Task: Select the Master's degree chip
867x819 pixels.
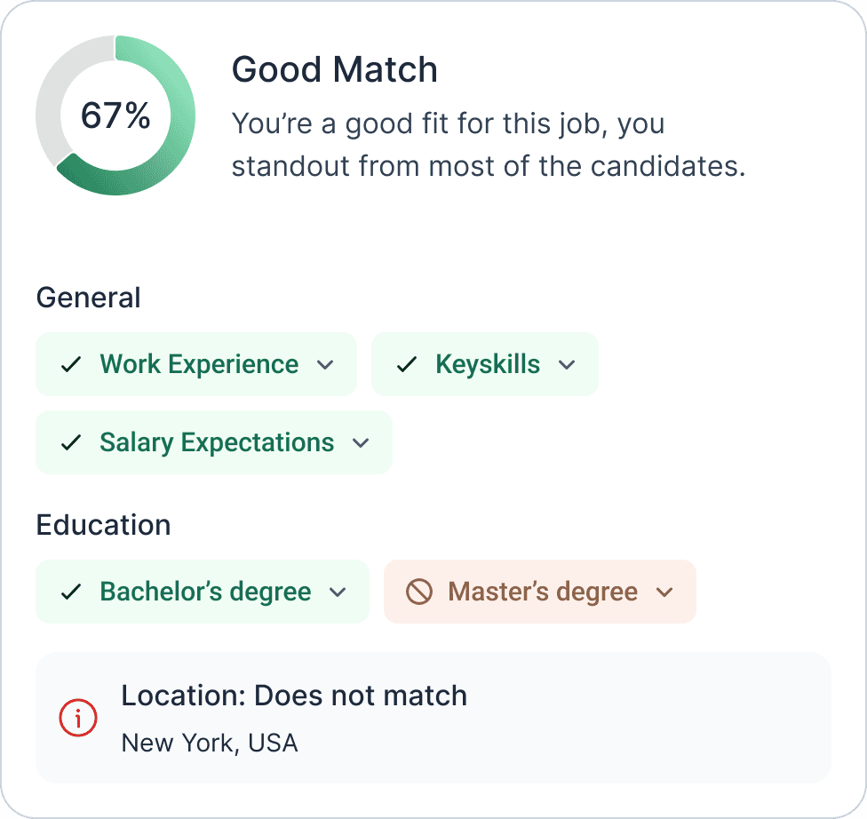Action: pyautogui.click(x=539, y=592)
